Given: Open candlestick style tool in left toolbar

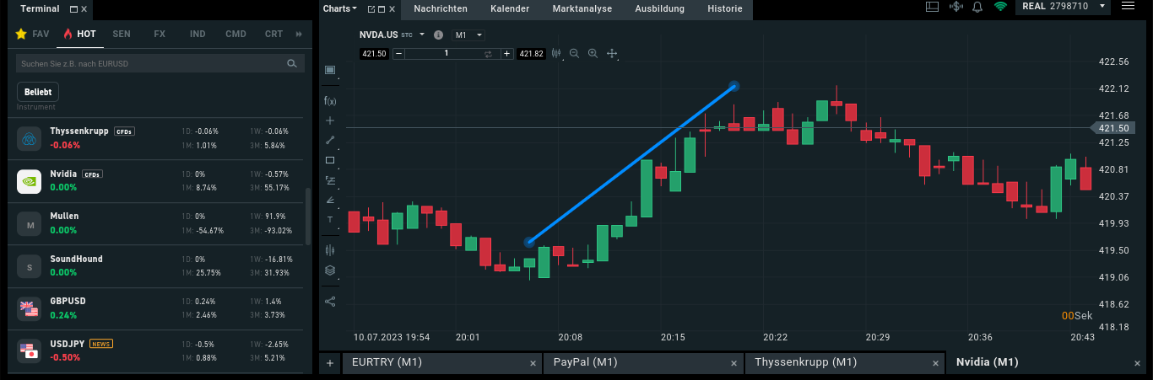Looking at the screenshot, I should pyautogui.click(x=330, y=249).
